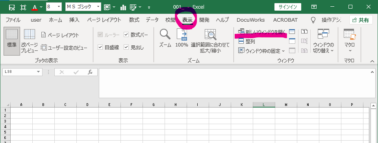This screenshot has width=378, height=143.
Task: Click 整列 arrange all button
Action: click(x=246, y=41)
